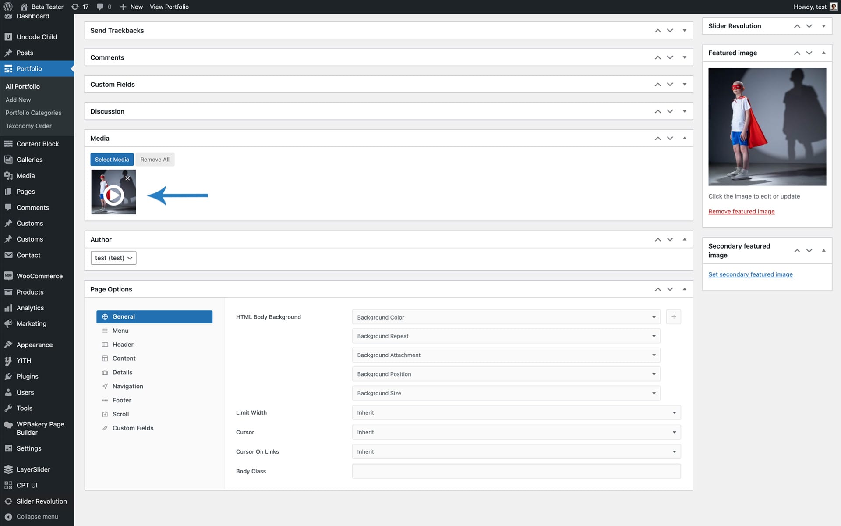841x526 pixels.
Task: Open the Background Repeat dropdown
Action: (506, 336)
